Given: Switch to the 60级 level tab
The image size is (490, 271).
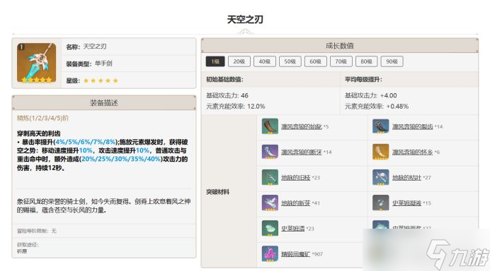Looking at the screenshot, I should [316, 61].
